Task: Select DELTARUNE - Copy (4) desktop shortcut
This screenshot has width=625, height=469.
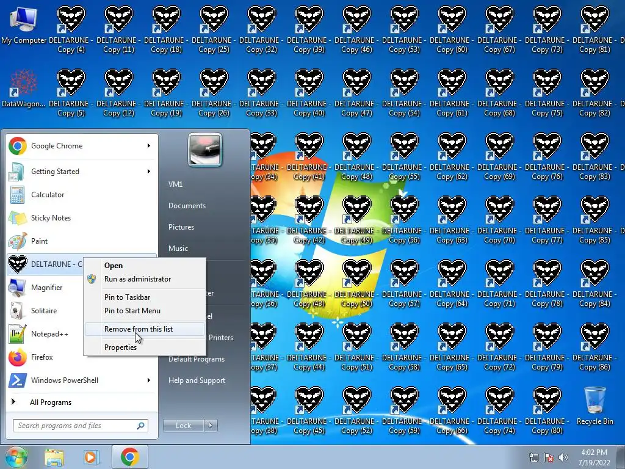Action: coord(71,30)
